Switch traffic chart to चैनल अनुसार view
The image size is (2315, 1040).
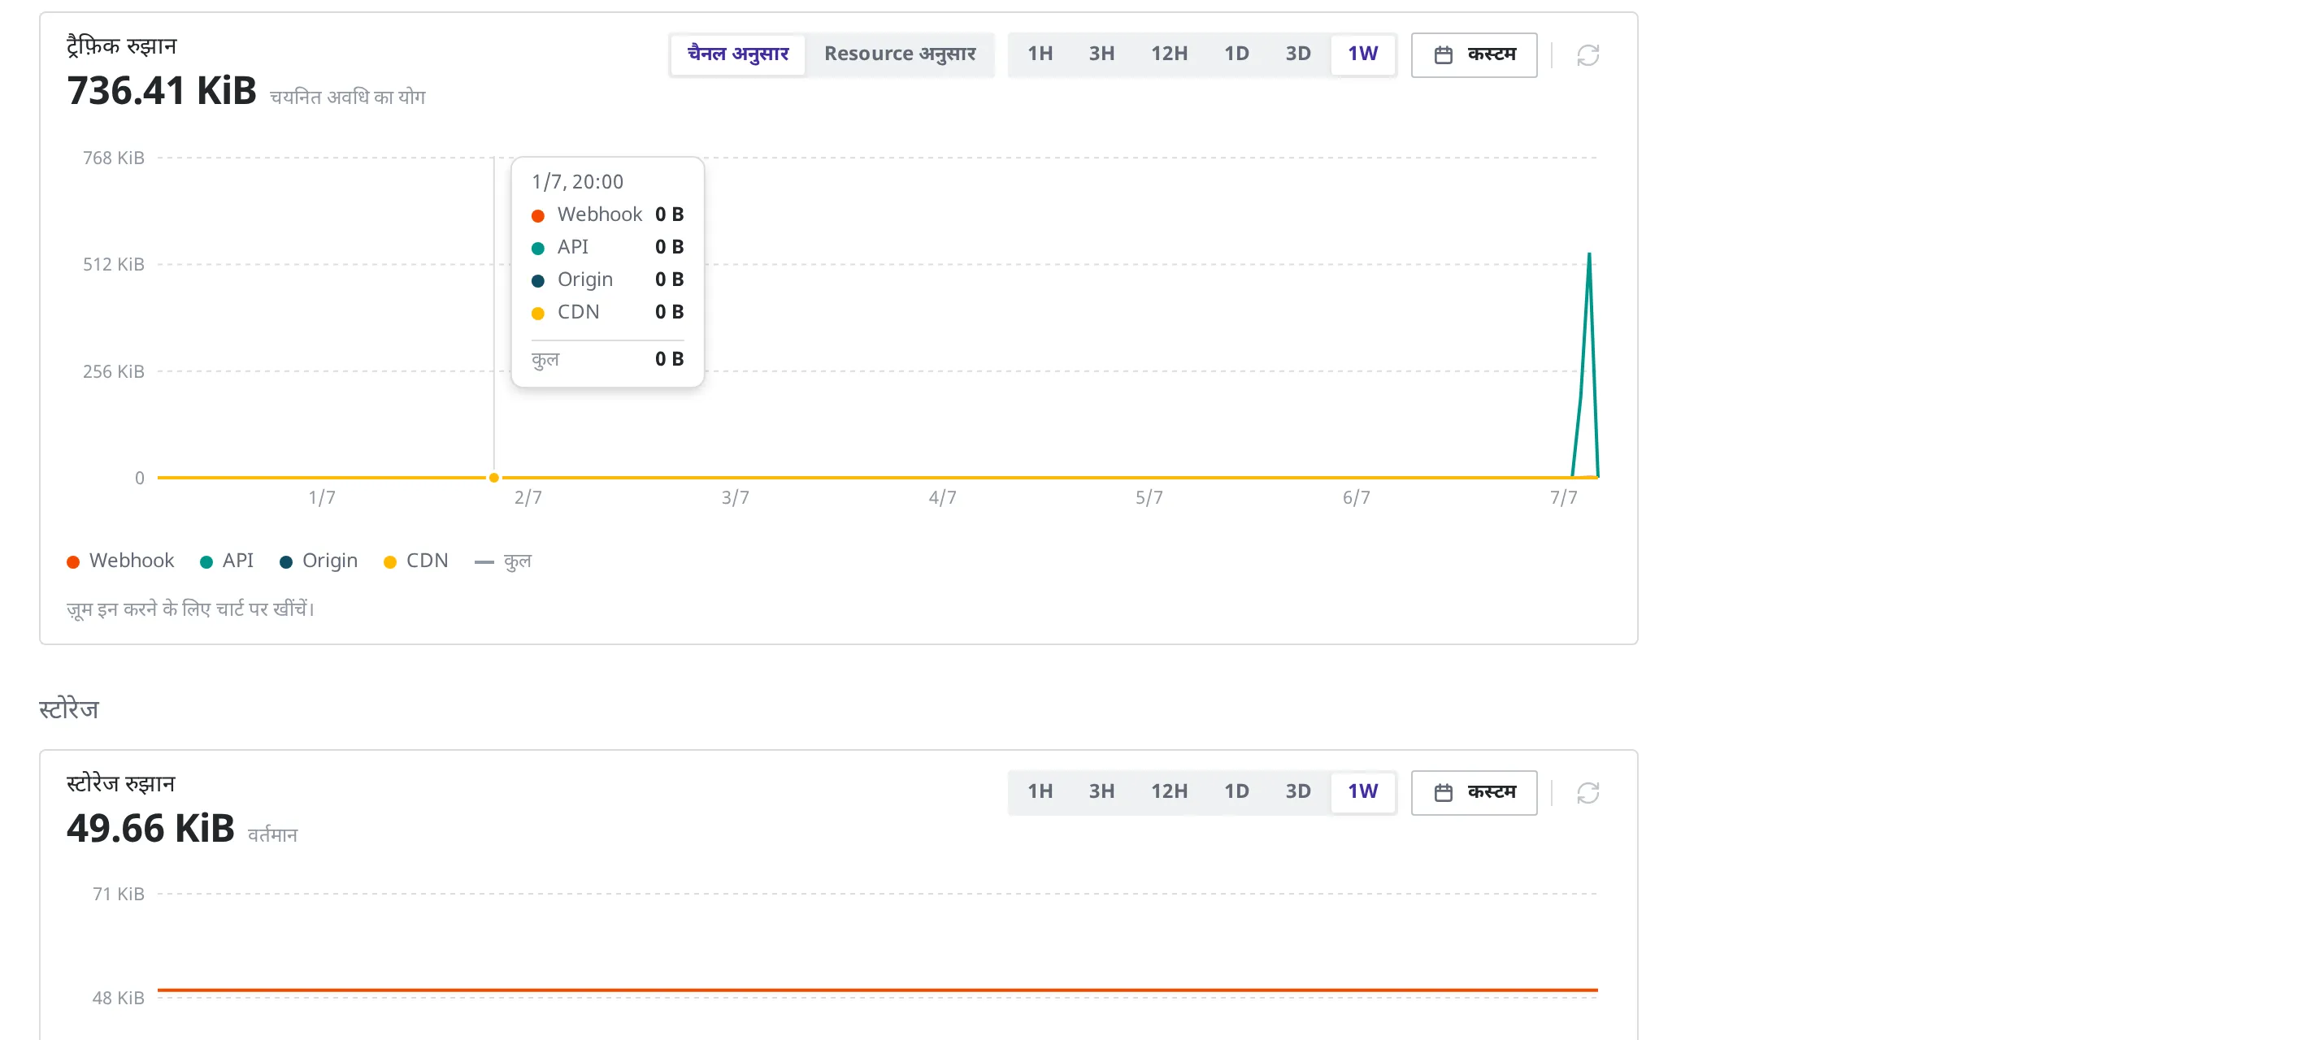[x=737, y=54]
